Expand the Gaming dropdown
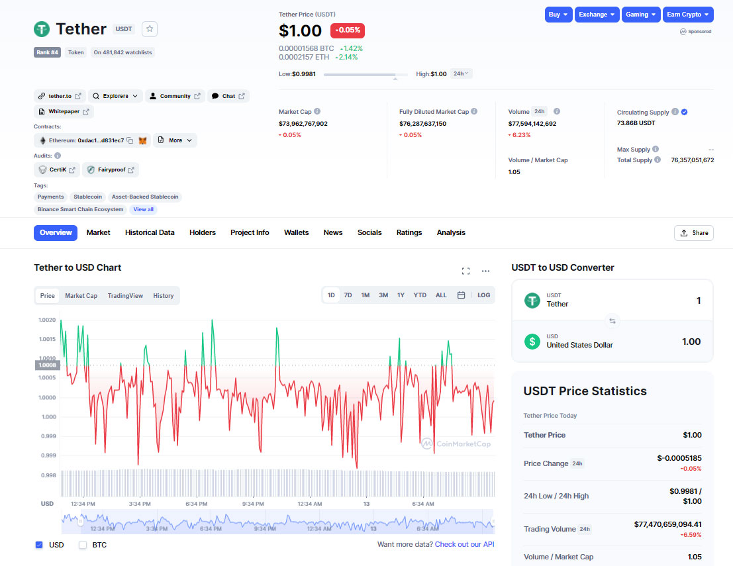This screenshot has width=733, height=566. click(641, 15)
